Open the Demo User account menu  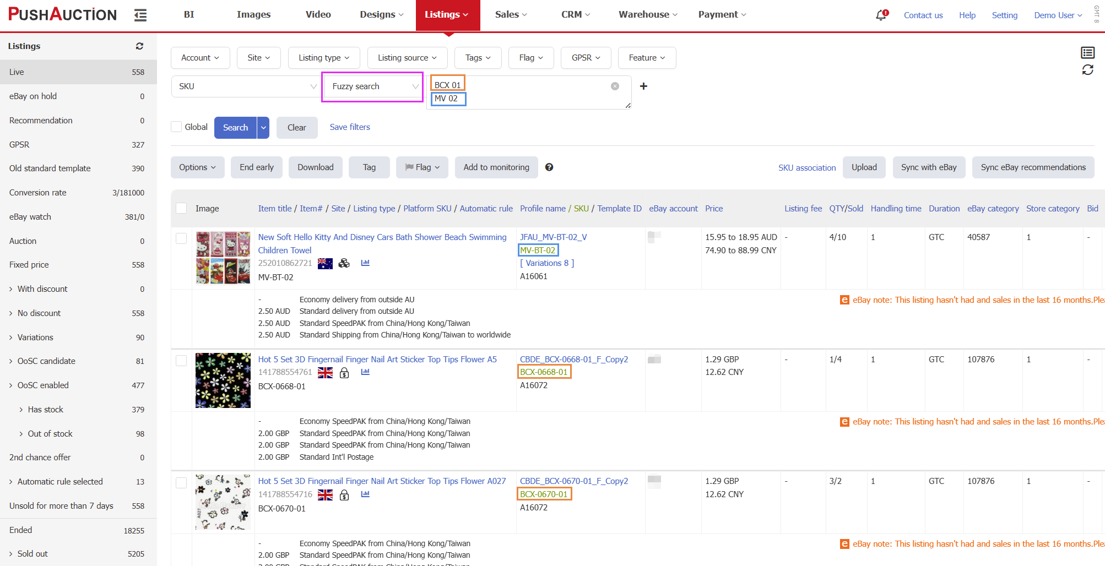pos(1058,15)
